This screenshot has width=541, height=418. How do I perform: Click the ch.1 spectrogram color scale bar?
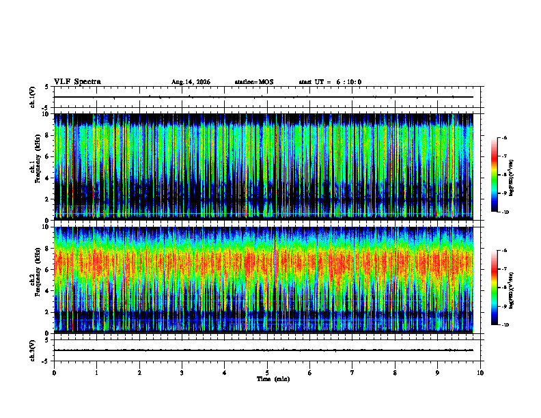[x=494, y=175]
